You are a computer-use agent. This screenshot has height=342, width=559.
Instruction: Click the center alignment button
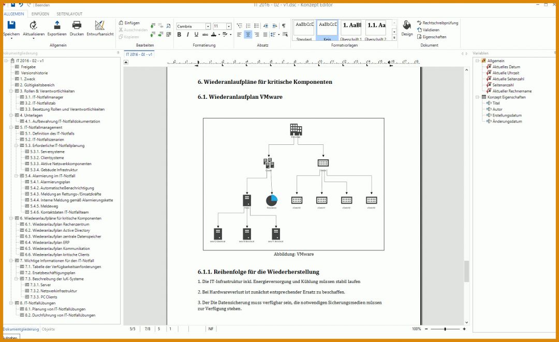pos(248,35)
